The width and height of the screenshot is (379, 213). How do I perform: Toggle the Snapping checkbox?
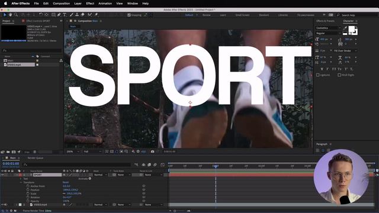coord(129,15)
